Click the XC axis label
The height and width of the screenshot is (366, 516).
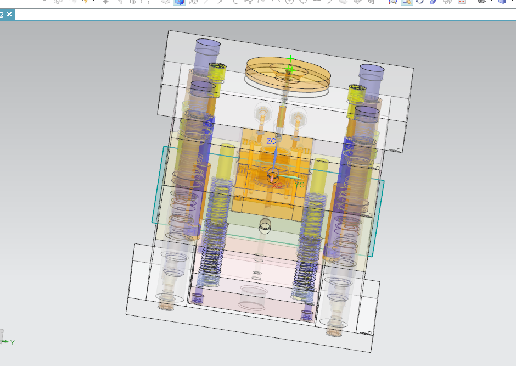[277, 186]
